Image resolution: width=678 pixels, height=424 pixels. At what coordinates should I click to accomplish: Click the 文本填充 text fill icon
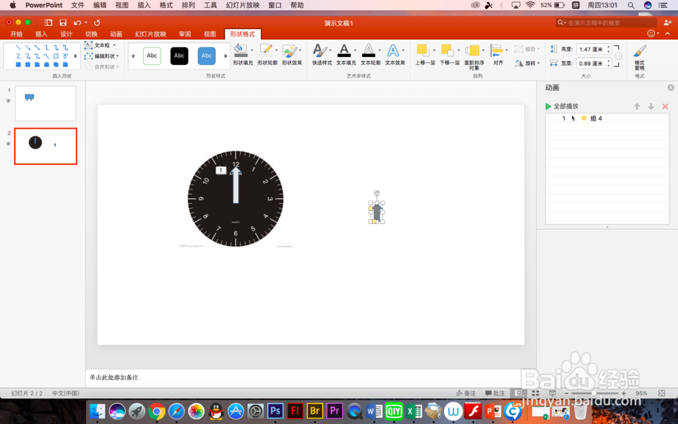coord(344,50)
